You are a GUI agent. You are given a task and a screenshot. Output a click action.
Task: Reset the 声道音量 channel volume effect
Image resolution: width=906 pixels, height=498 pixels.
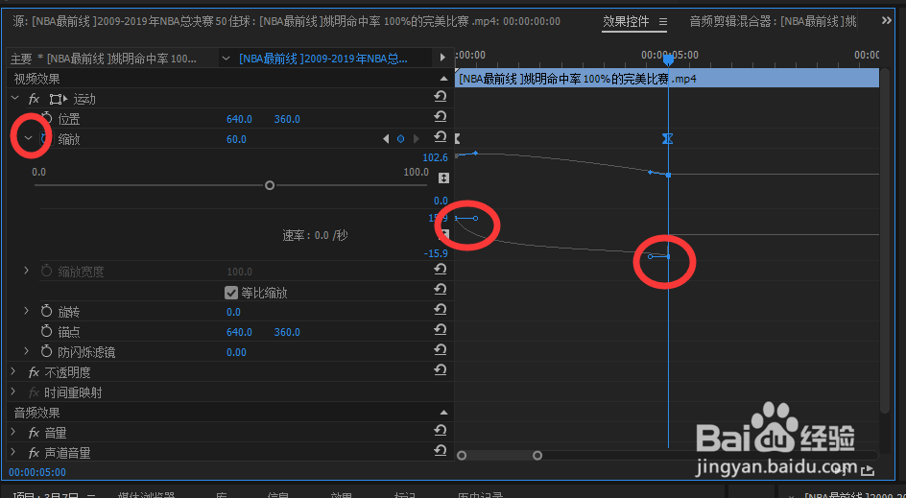click(x=441, y=451)
